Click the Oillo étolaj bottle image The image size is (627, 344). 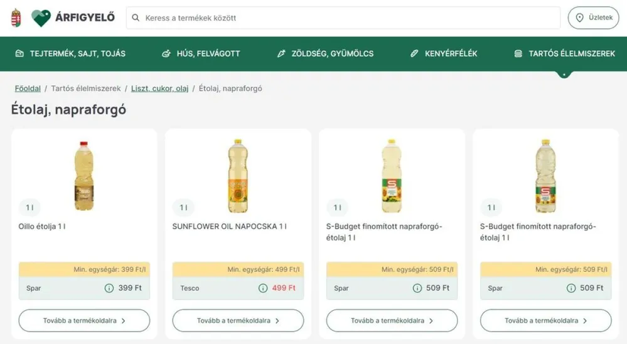(83, 176)
